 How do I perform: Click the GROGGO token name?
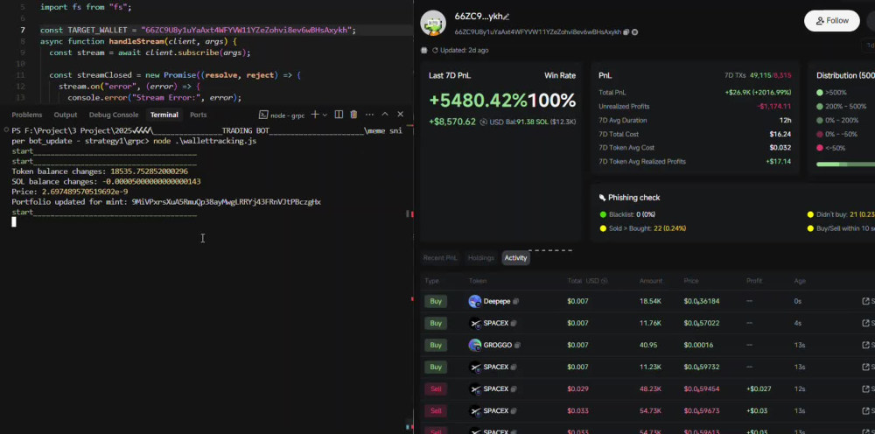(x=498, y=346)
